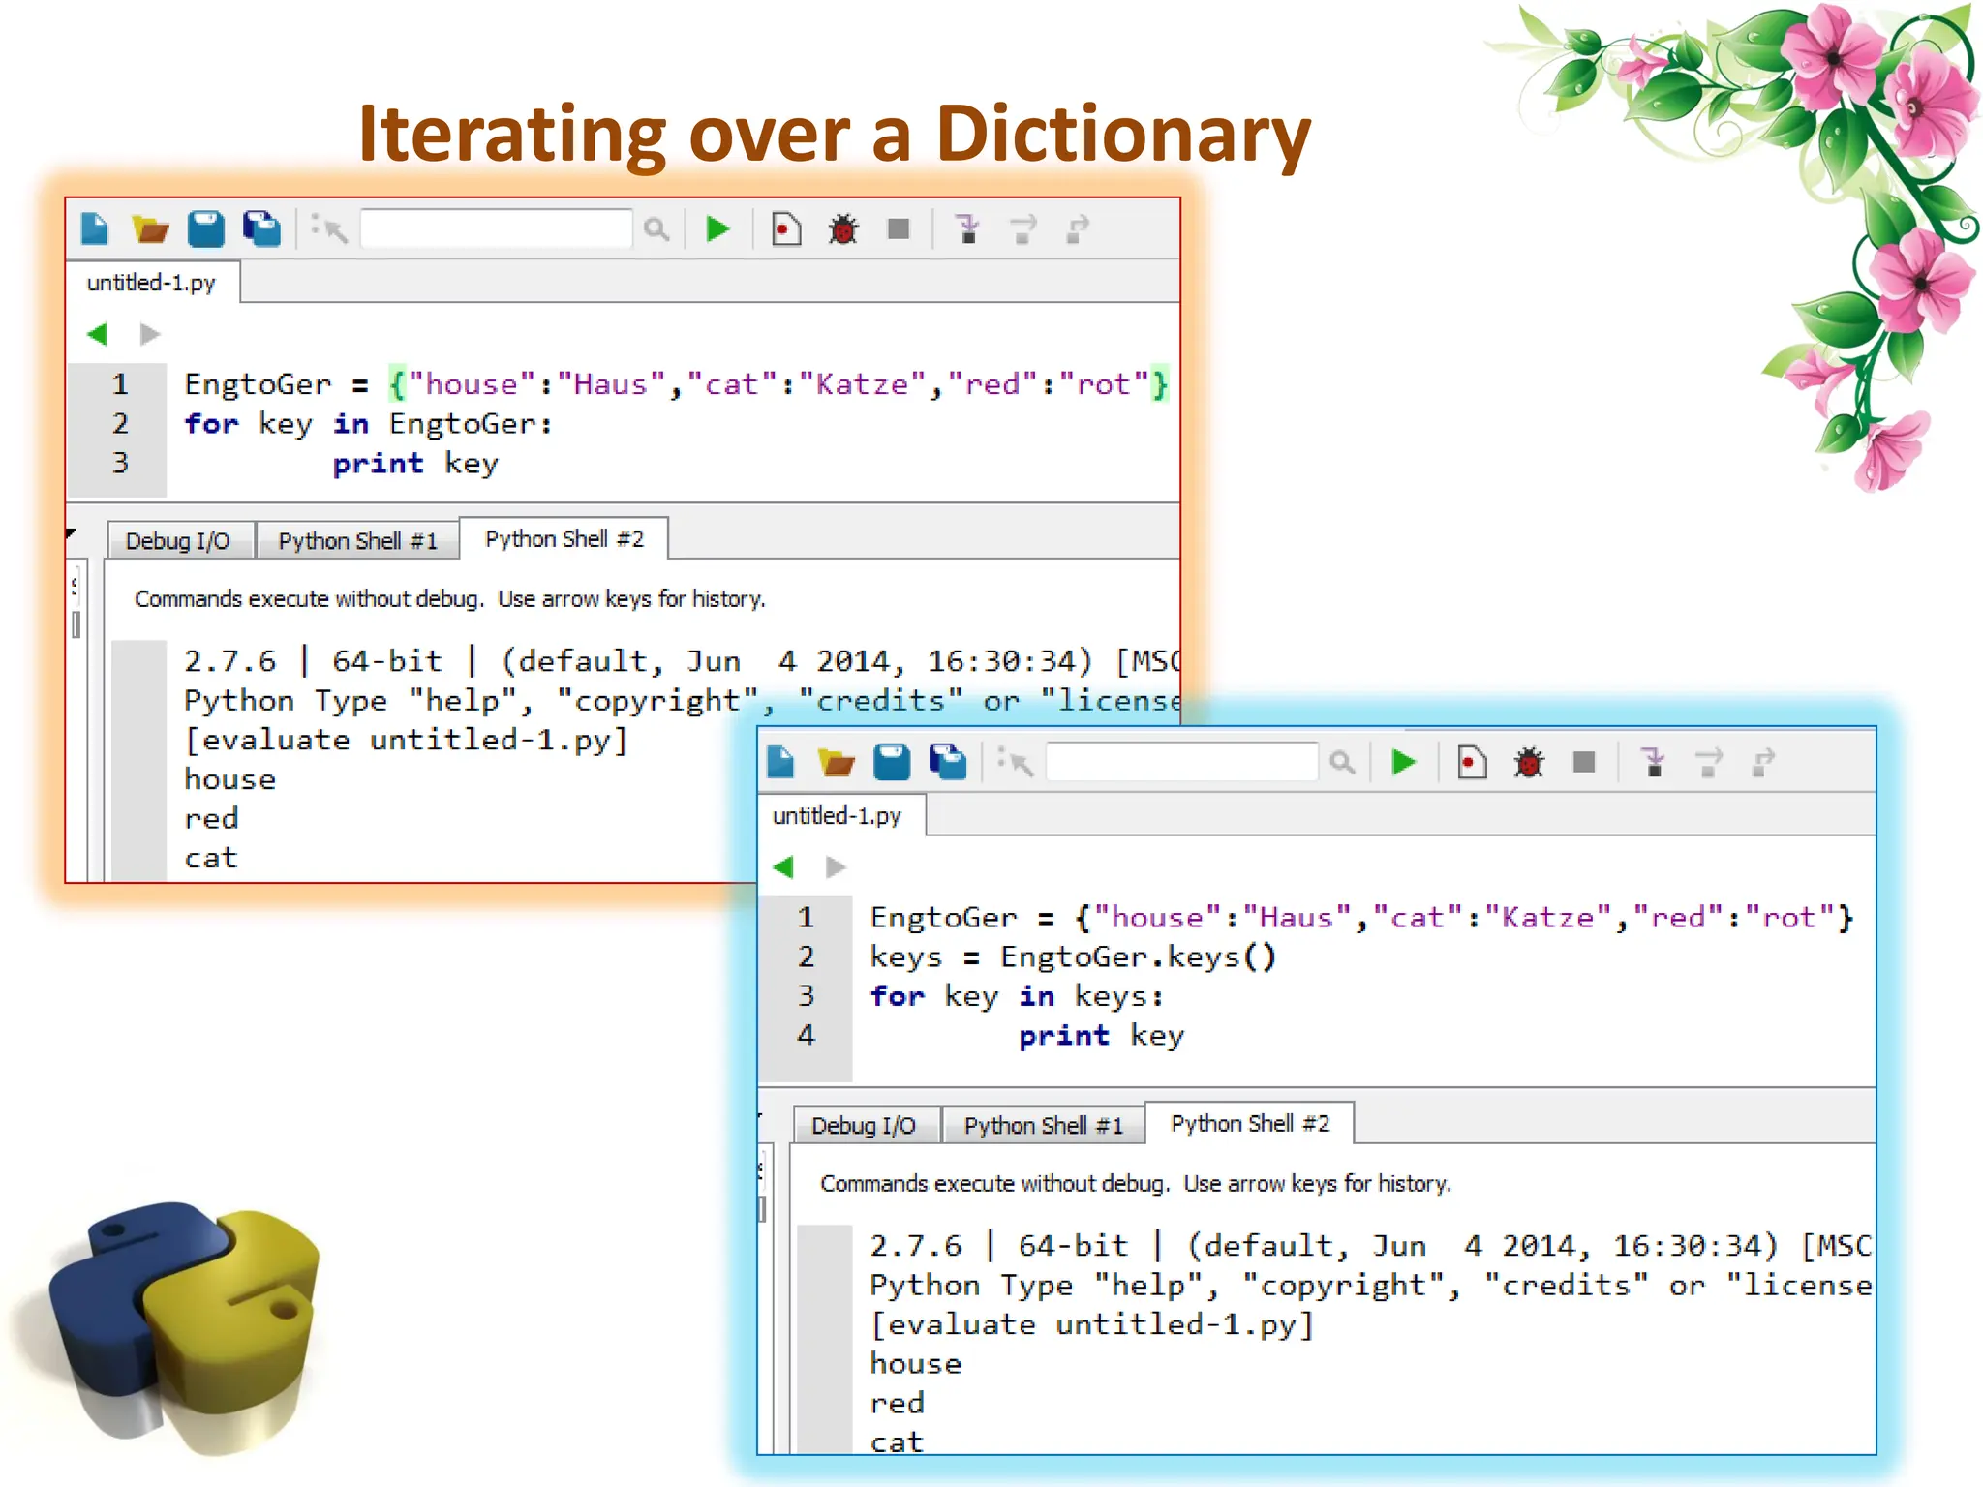Click the top window's debug bug icon
Image resolution: width=1983 pixels, height=1487 pixels.
coord(843,229)
